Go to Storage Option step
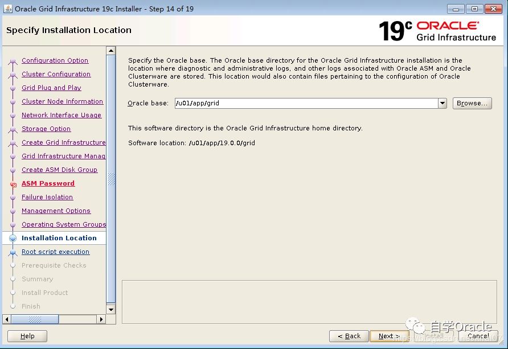This screenshot has width=508, height=349. pyautogui.click(x=46, y=129)
